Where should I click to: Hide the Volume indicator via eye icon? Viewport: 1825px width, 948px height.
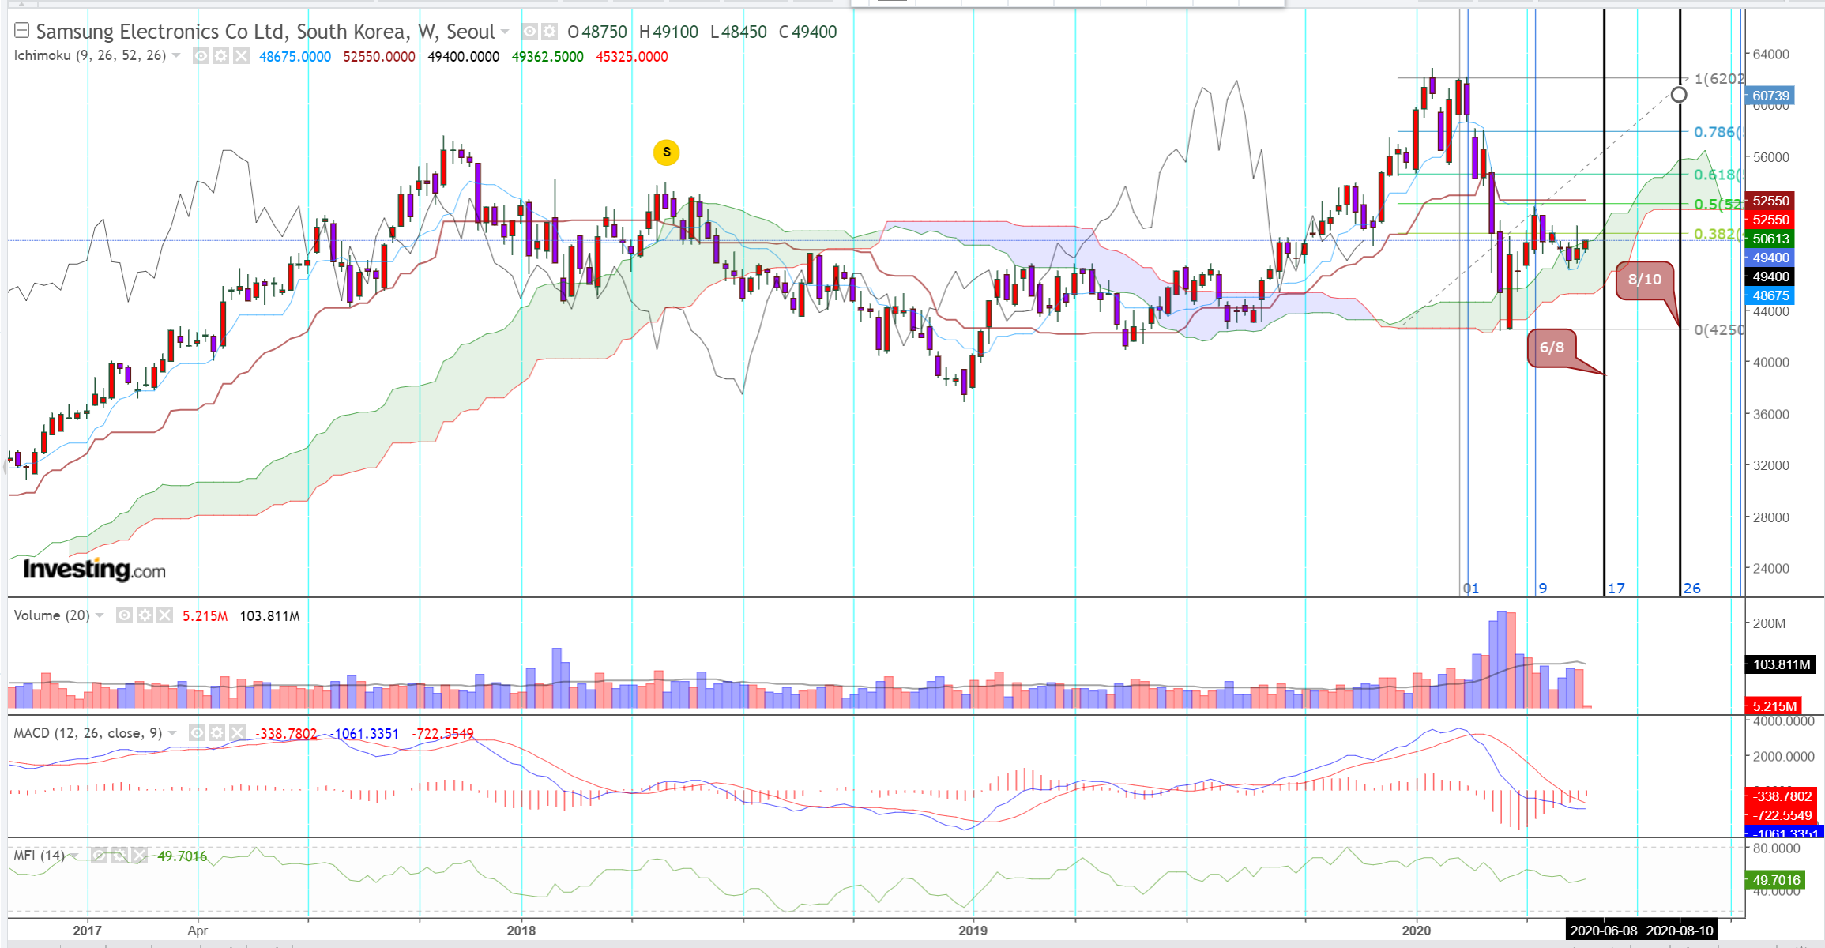[x=125, y=615]
